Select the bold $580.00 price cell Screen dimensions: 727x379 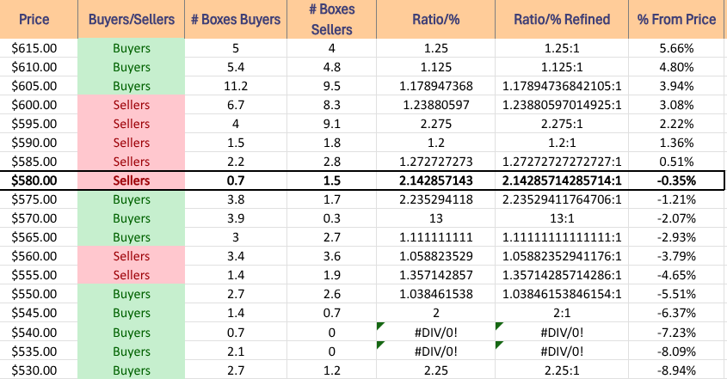coord(35,180)
